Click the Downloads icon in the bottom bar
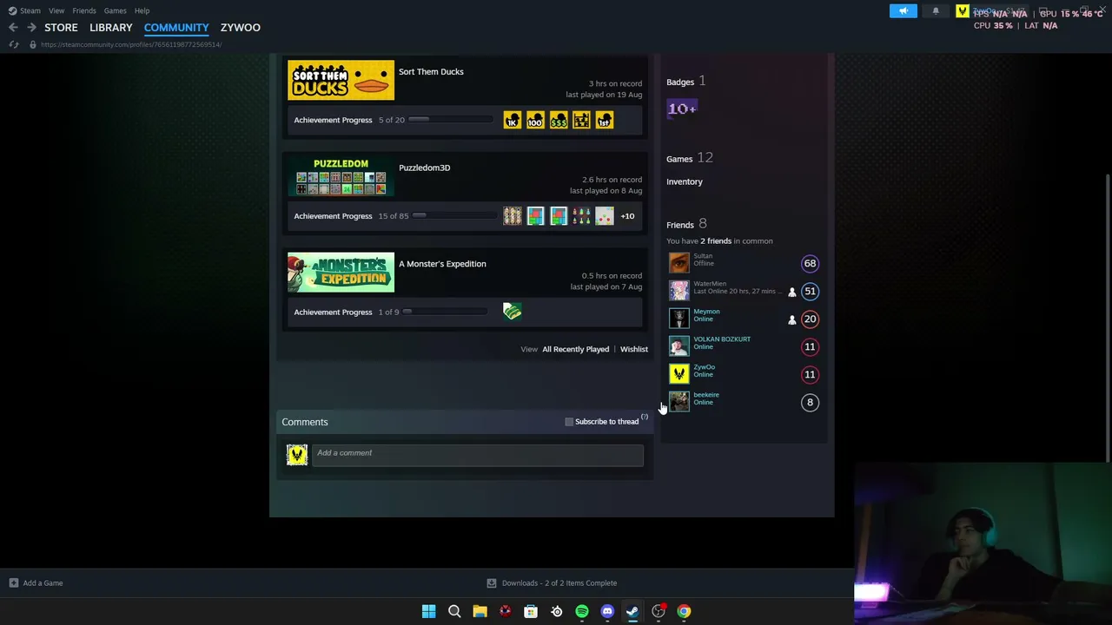Screen dimensions: 1112x625 tap(492, 583)
